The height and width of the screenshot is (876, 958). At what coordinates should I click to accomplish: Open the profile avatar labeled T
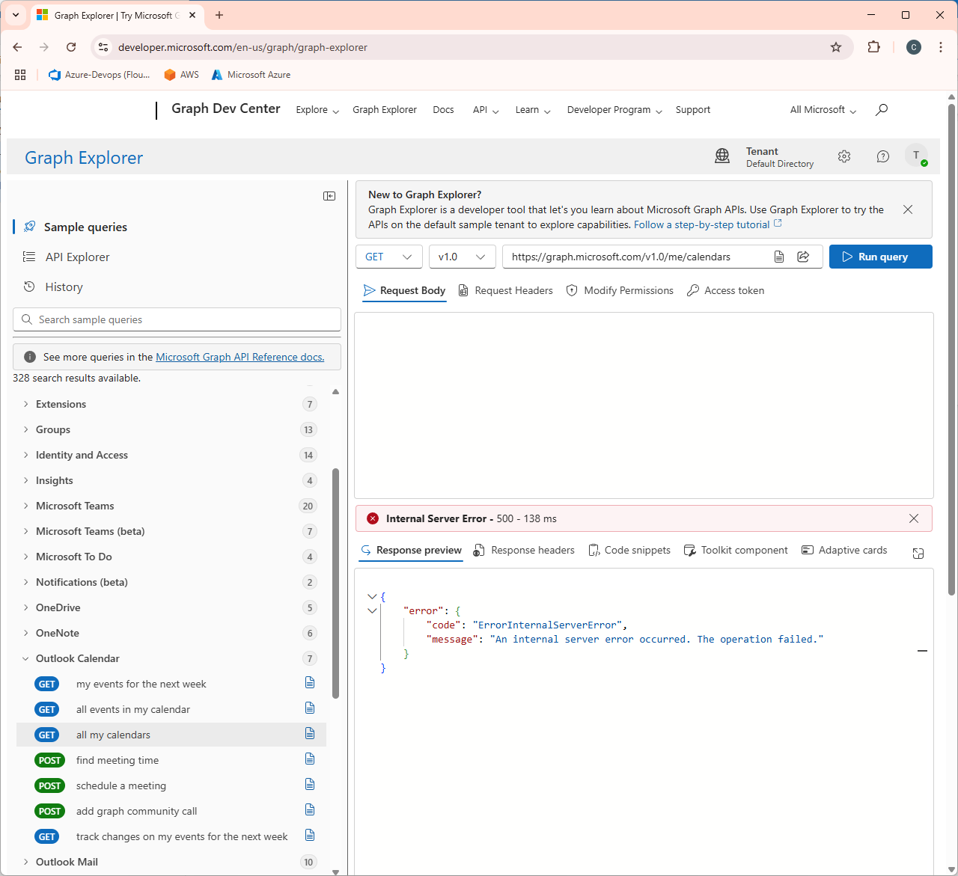click(x=916, y=156)
